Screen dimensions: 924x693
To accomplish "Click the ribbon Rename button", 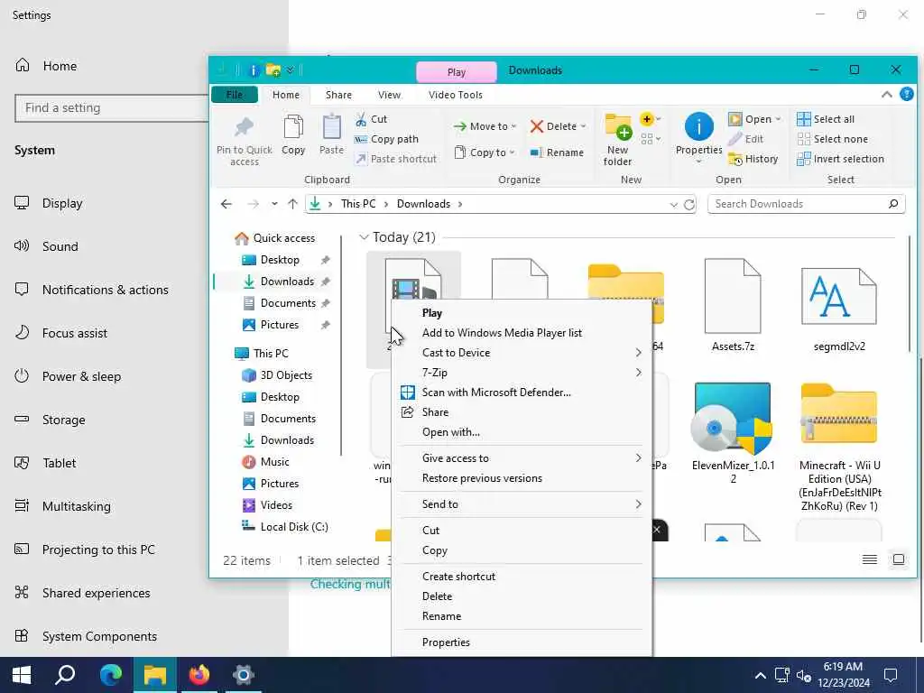I will pyautogui.click(x=556, y=152).
